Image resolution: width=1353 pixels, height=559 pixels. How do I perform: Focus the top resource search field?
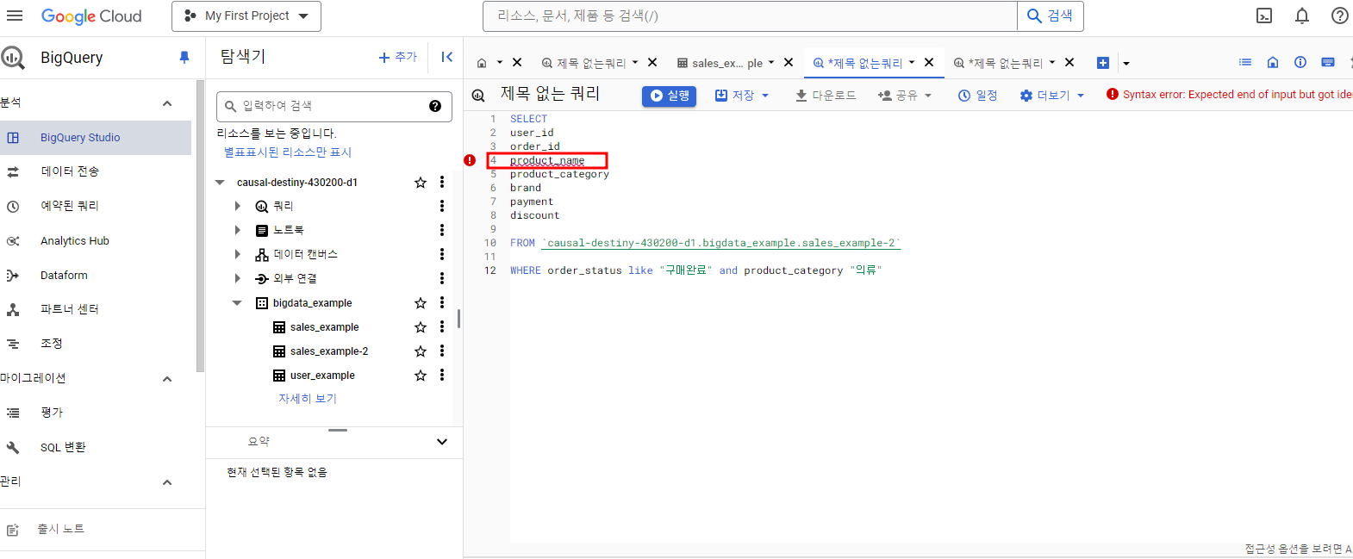[x=750, y=16]
